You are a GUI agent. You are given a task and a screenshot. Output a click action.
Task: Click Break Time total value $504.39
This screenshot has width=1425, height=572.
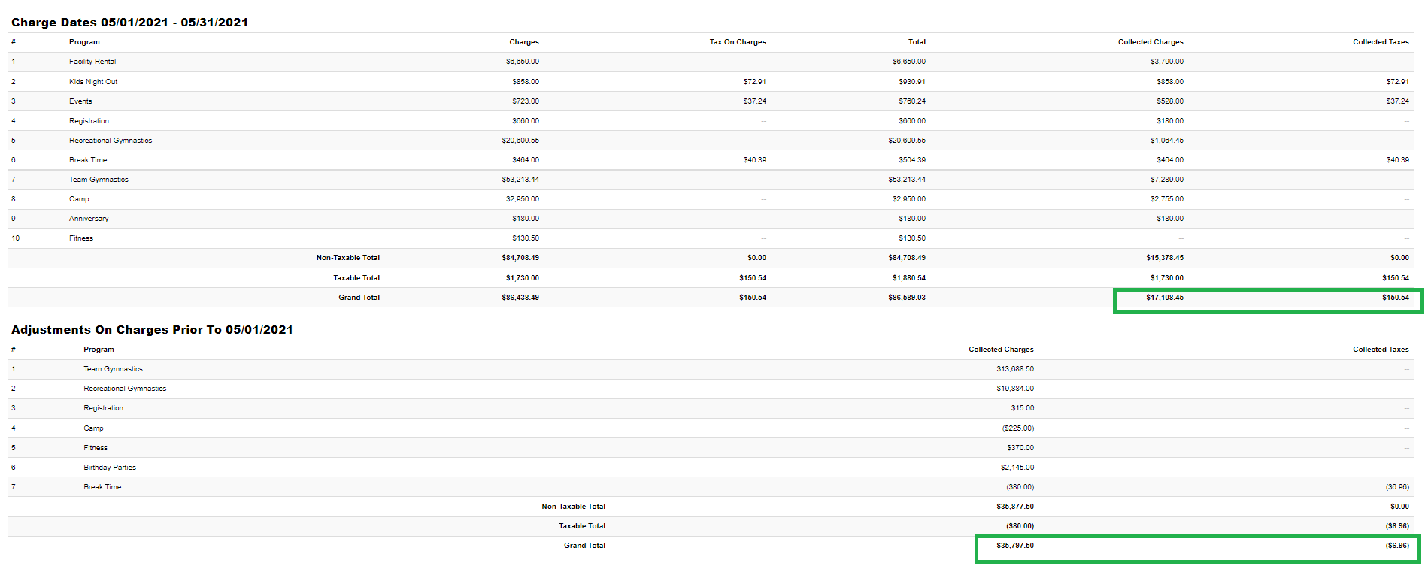912,160
